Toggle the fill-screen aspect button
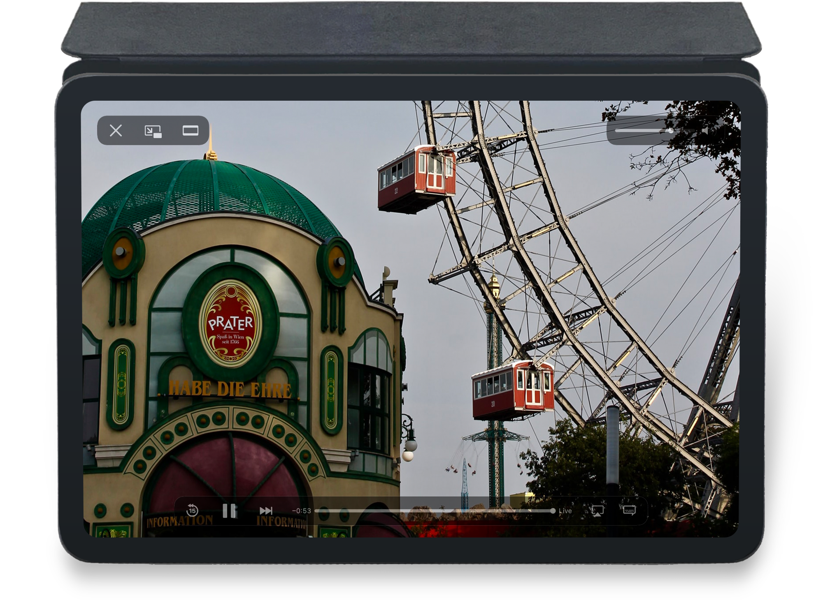The width and height of the screenshot is (823, 600). pos(191,131)
